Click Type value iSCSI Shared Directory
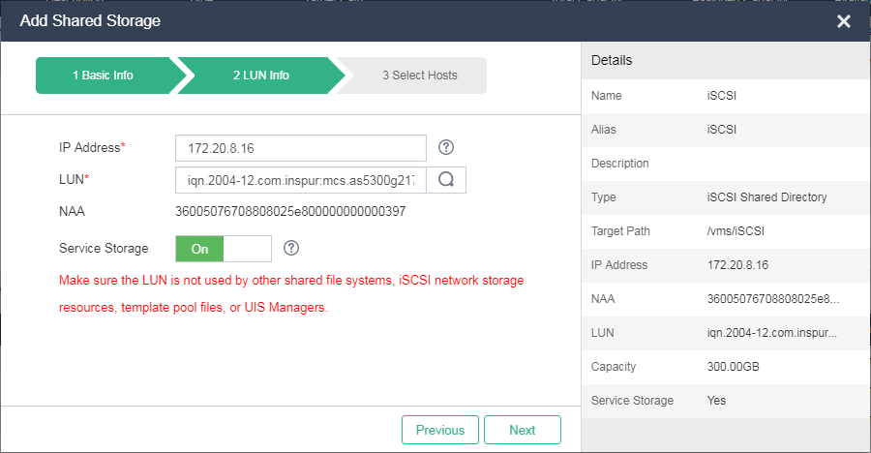 (766, 197)
